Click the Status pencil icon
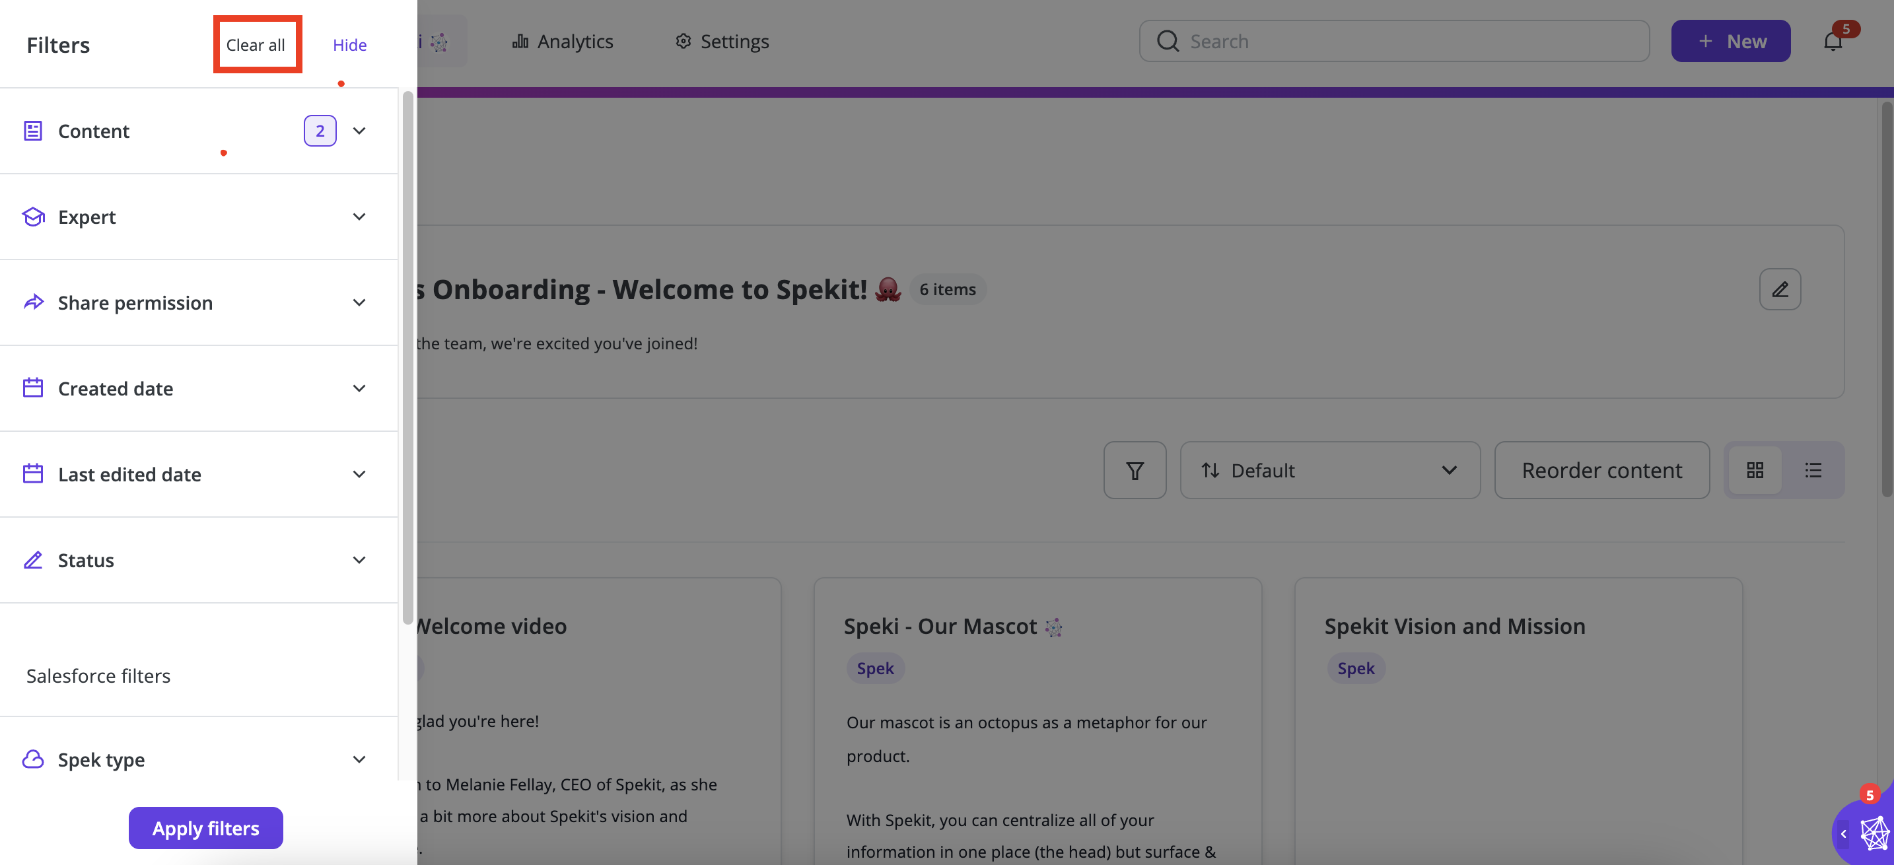 pos(33,560)
